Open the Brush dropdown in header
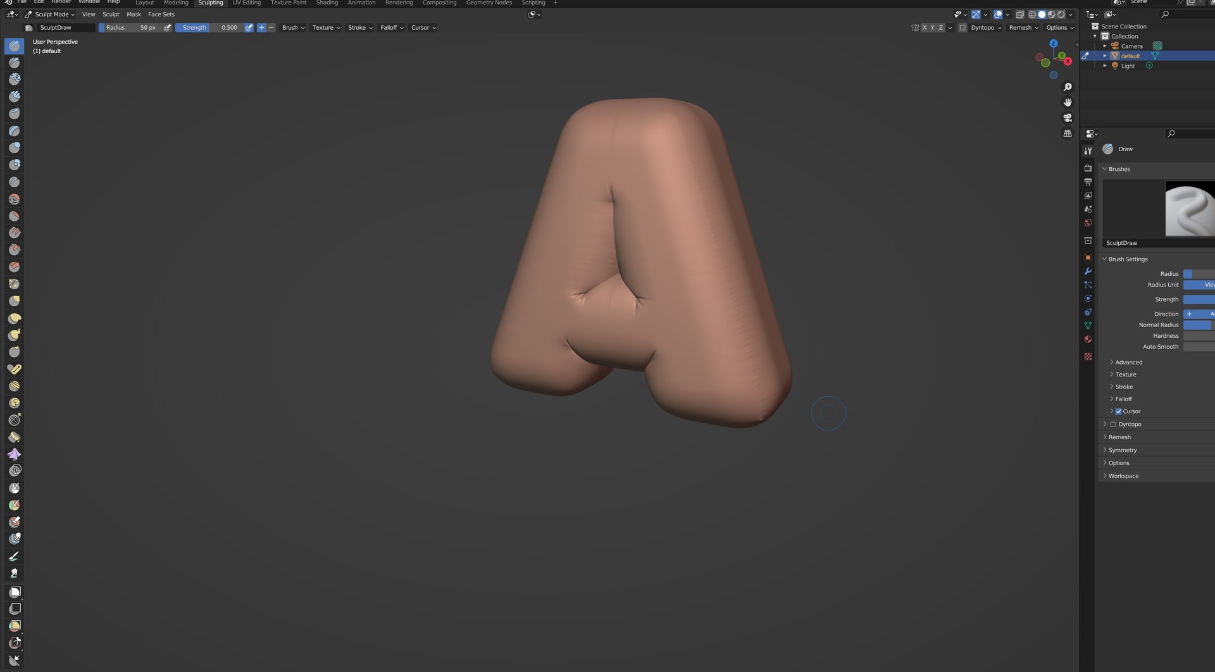The image size is (1215, 672). pos(293,28)
